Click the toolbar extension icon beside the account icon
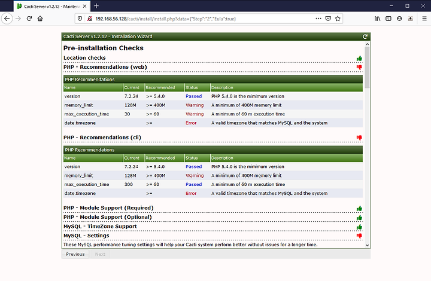Viewport: 431px width, 281px height. 411,19
